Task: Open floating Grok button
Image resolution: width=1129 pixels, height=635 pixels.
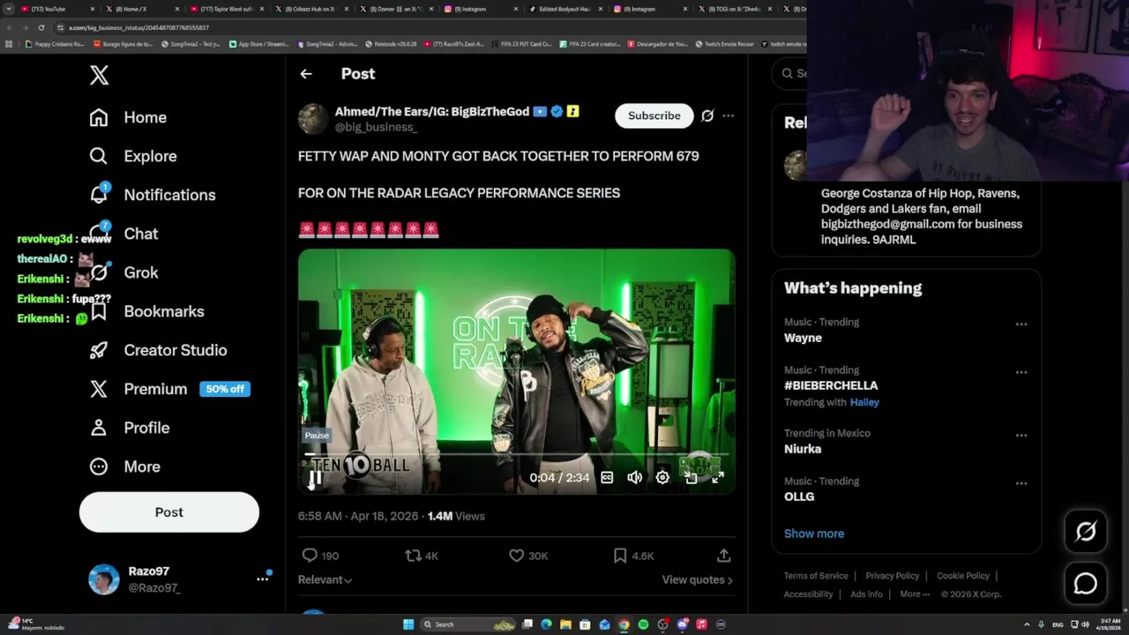Action: tap(1085, 531)
